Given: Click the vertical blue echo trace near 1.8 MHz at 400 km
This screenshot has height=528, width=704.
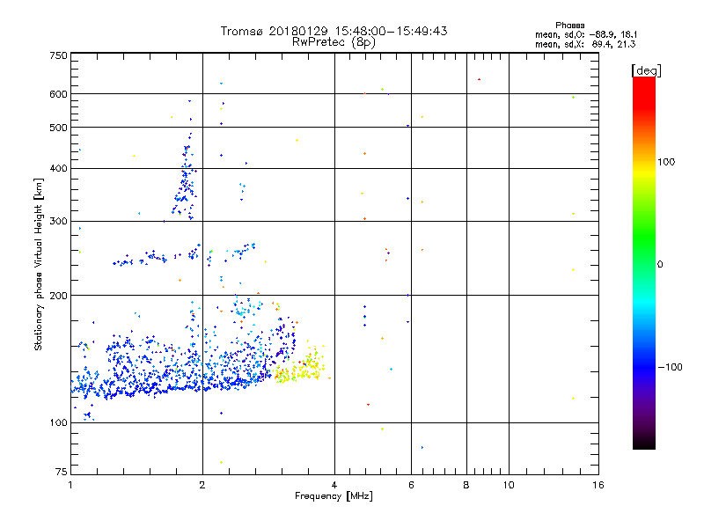Looking at the screenshot, I should tap(186, 180).
